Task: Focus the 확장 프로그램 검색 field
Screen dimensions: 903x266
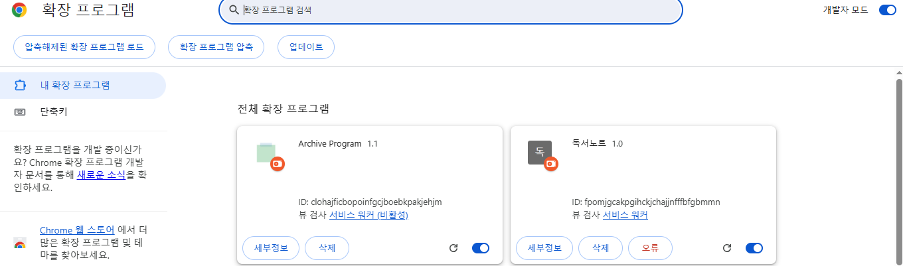Action: pyautogui.click(x=451, y=10)
